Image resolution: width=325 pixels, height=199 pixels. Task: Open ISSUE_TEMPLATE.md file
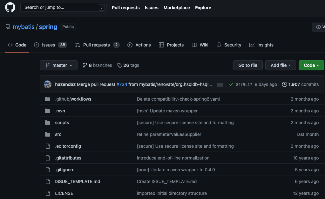[x=78, y=181]
